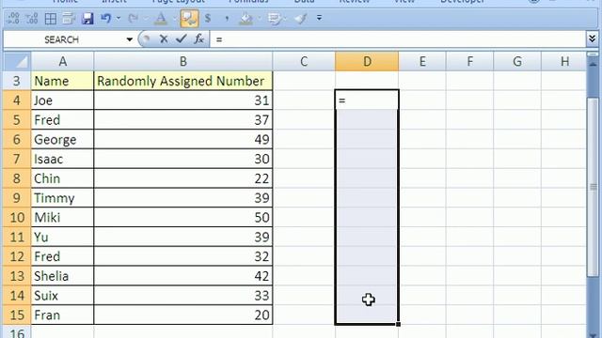The image size is (602, 338).
Task: Select row 4 header
Action: 17,100
